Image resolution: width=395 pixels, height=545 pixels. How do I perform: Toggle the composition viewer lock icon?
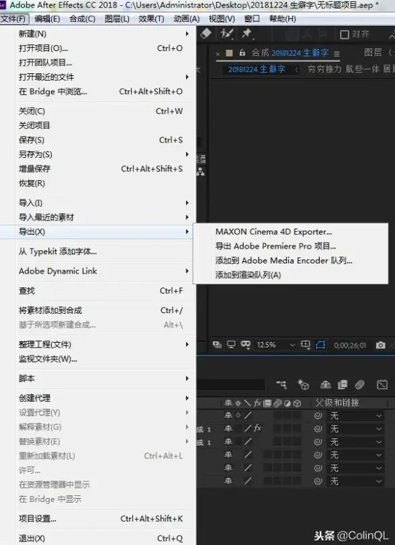[243, 52]
